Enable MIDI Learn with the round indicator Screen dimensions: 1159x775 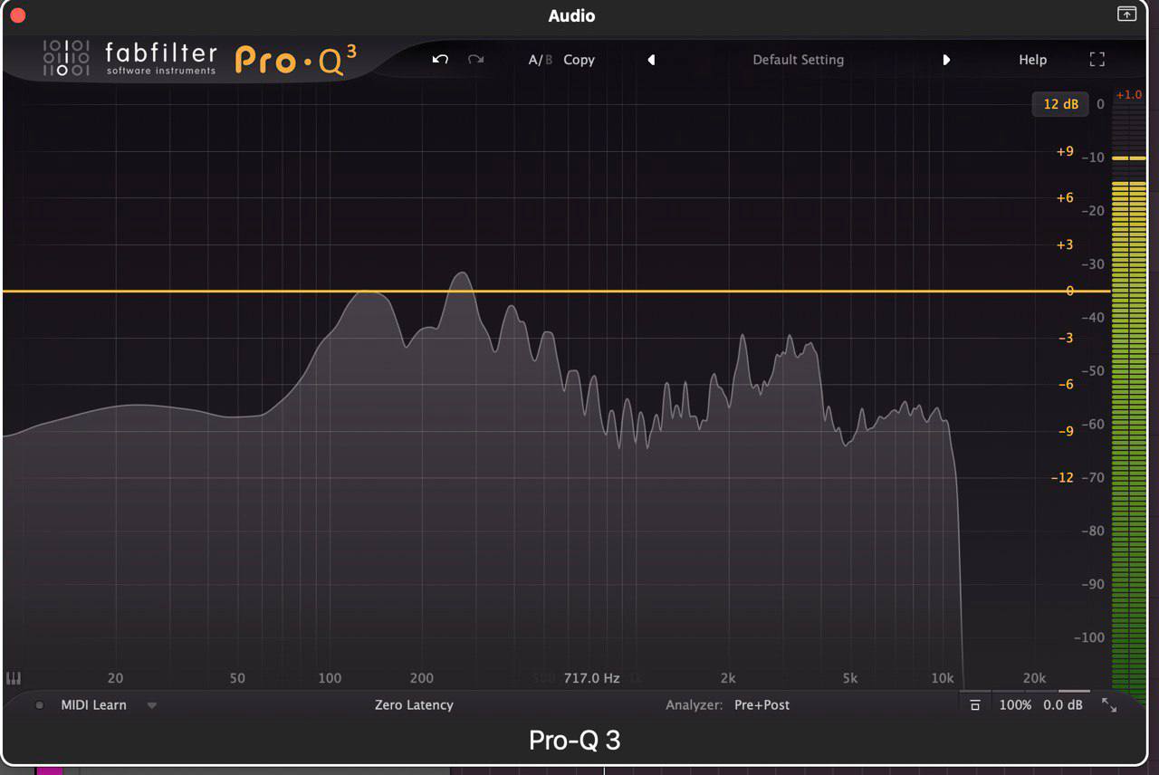[40, 705]
